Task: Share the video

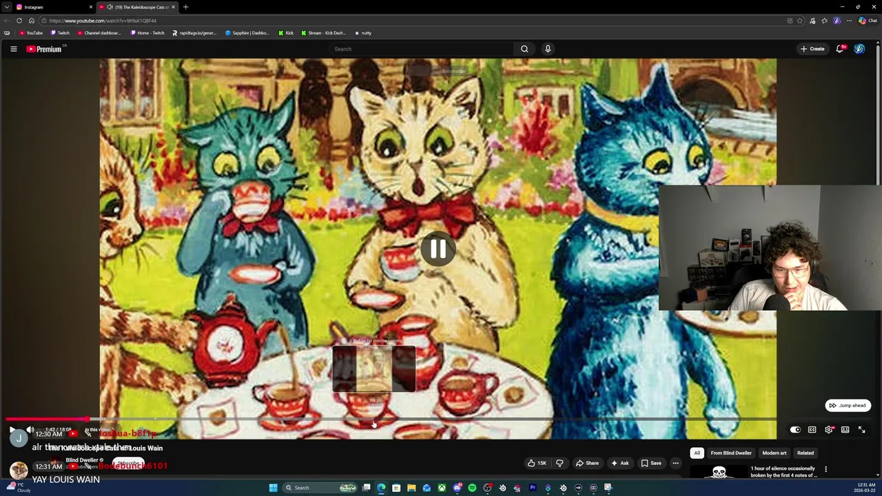Action: click(587, 463)
